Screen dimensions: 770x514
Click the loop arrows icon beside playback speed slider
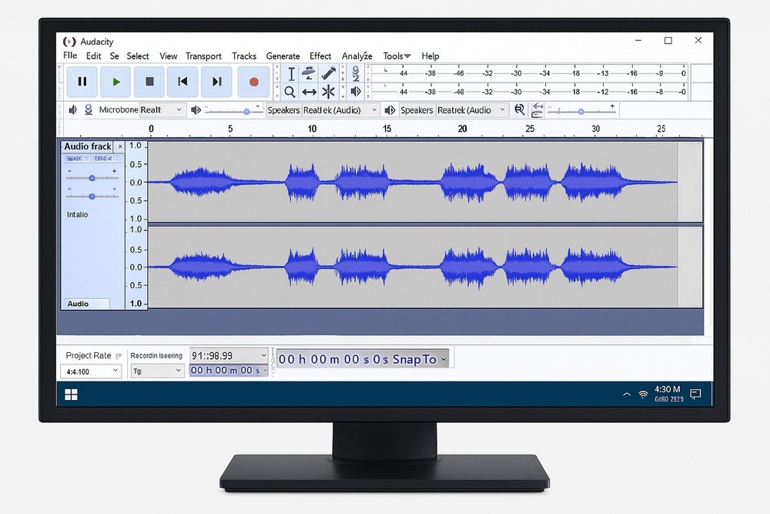(x=537, y=110)
